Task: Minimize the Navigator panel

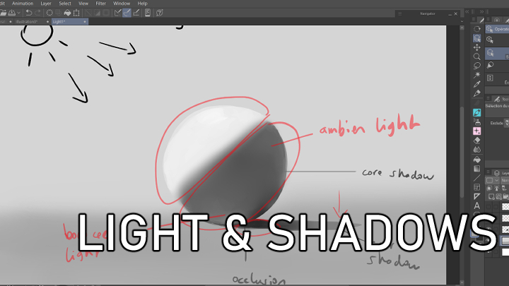Action: tap(450, 14)
